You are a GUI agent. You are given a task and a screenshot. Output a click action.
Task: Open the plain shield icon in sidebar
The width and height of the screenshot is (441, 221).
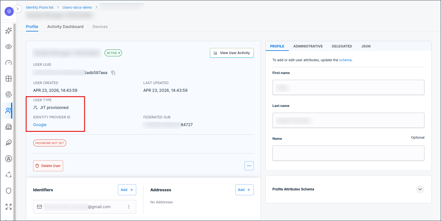tap(9, 191)
